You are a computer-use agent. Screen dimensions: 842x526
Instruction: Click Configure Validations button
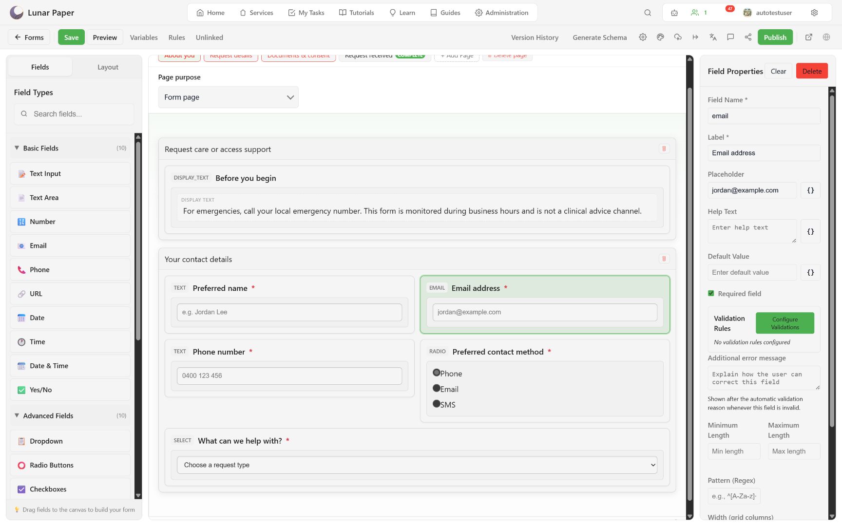tap(785, 323)
